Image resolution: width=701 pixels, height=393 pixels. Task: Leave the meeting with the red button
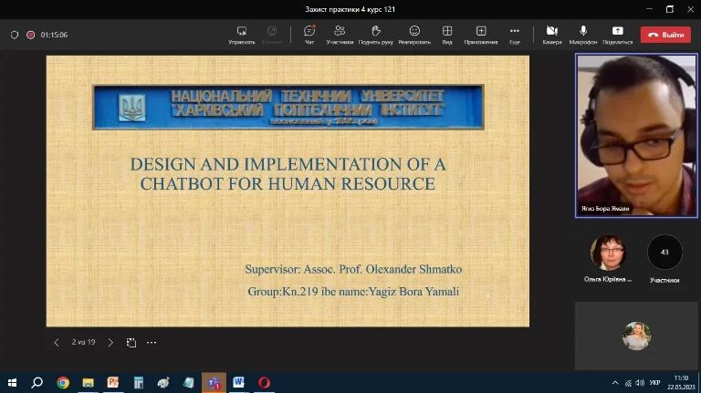pyautogui.click(x=665, y=35)
